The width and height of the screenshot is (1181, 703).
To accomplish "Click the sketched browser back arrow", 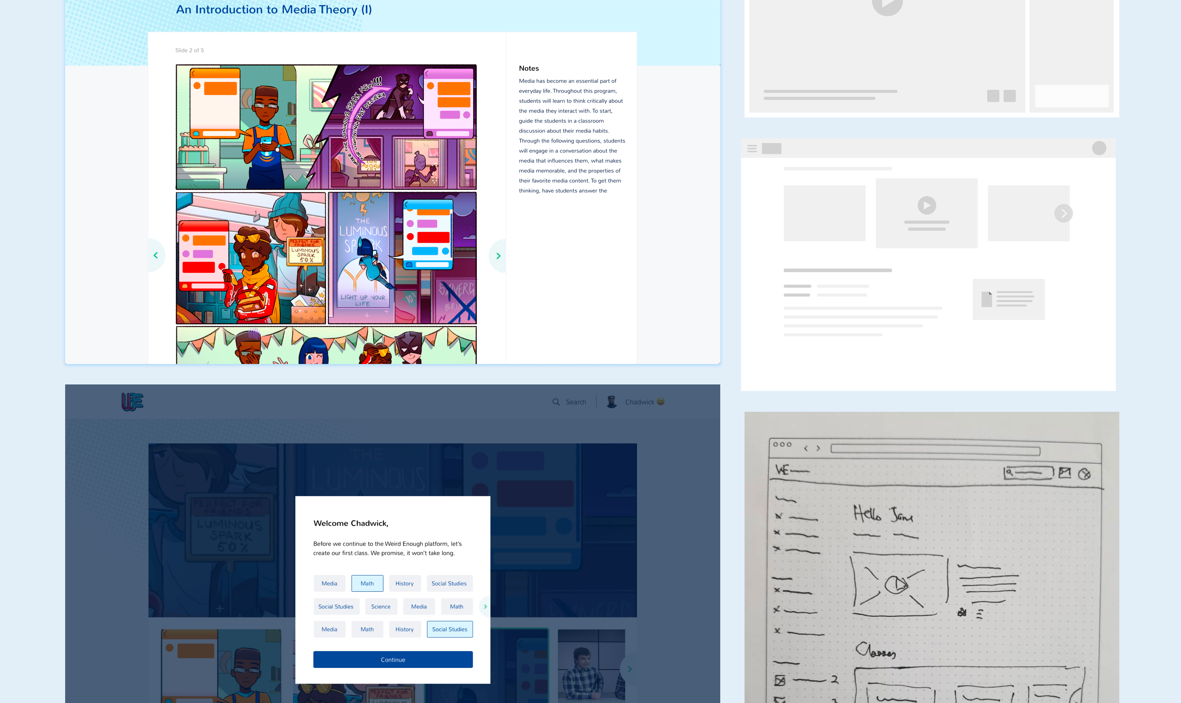I will (x=805, y=448).
